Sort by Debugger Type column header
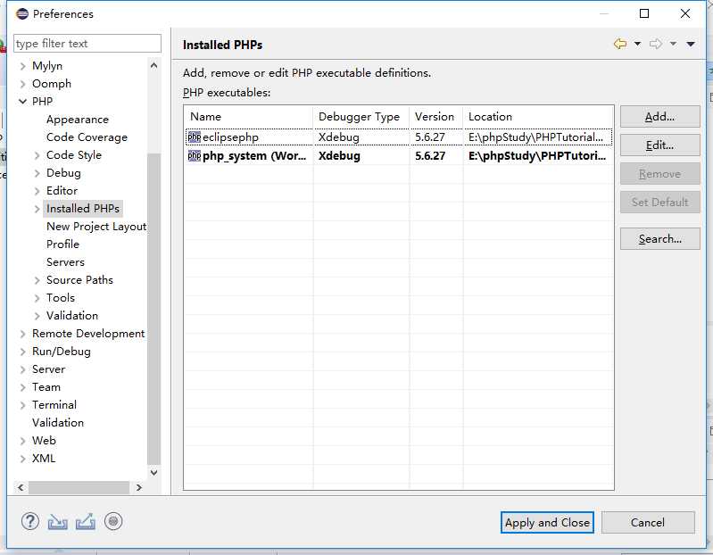The height and width of the screenshot is (555, 713). coord(361,117)
